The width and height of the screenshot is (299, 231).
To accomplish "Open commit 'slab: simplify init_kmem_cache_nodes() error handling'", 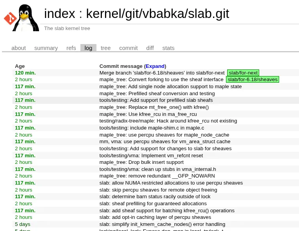I will tap(162, 224).
